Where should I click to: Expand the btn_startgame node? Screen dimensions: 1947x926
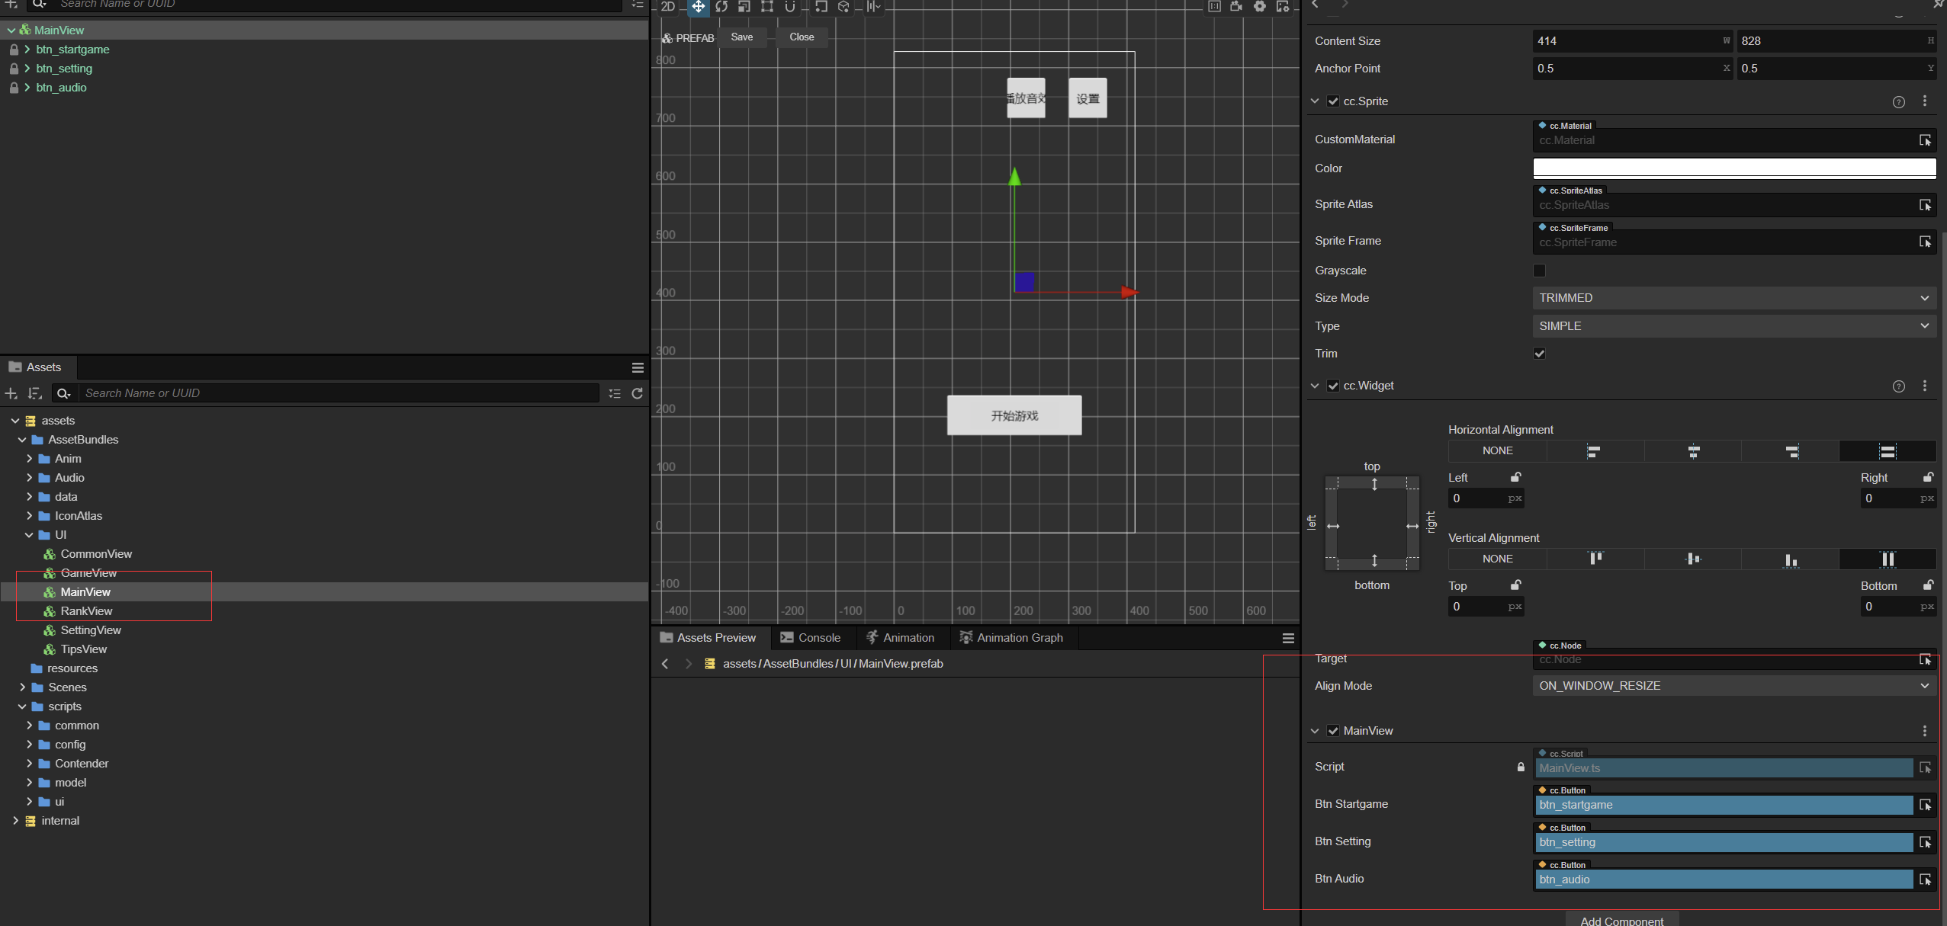[x=27, y=50]
